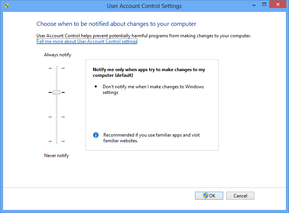Maximize the User Account Control Settings window
The height and width of the screenshot is (213, 289).
(264, 5)
